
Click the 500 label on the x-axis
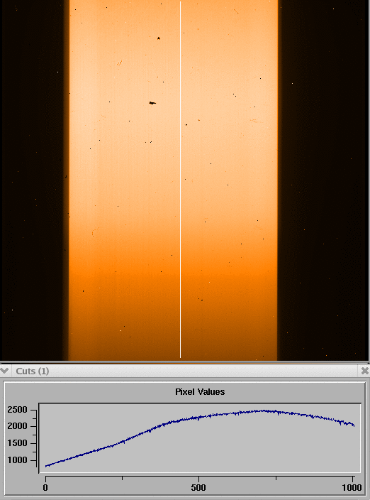[x=198, y=487]
